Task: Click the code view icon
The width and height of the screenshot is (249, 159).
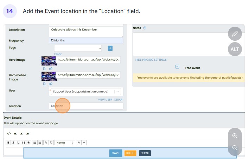Action: pyautogui.click(x=9, y=133)
